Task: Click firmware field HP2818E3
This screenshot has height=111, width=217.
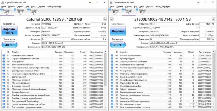Action: point(56,24)
